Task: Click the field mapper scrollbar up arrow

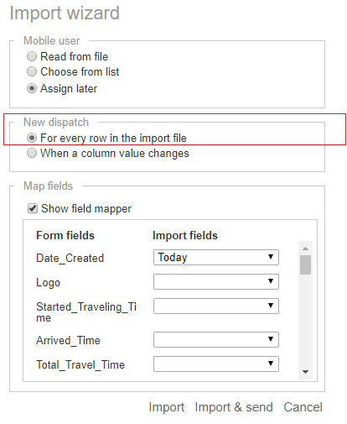Action: click(305, 249)
